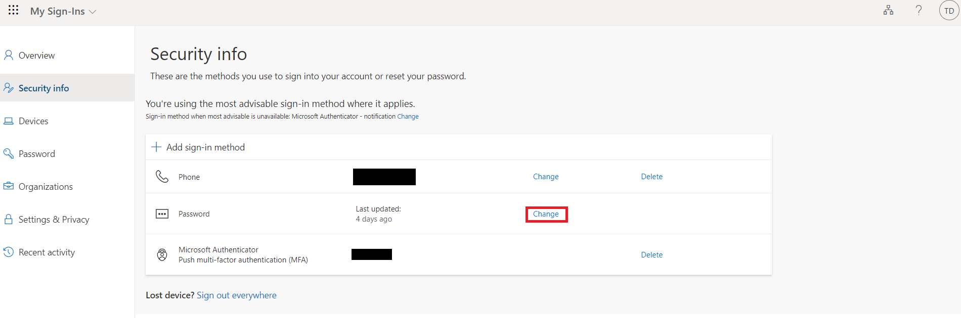Click the Microsoft Authenticator icon
Screen dimensions: 961x318
click(162, 255)
